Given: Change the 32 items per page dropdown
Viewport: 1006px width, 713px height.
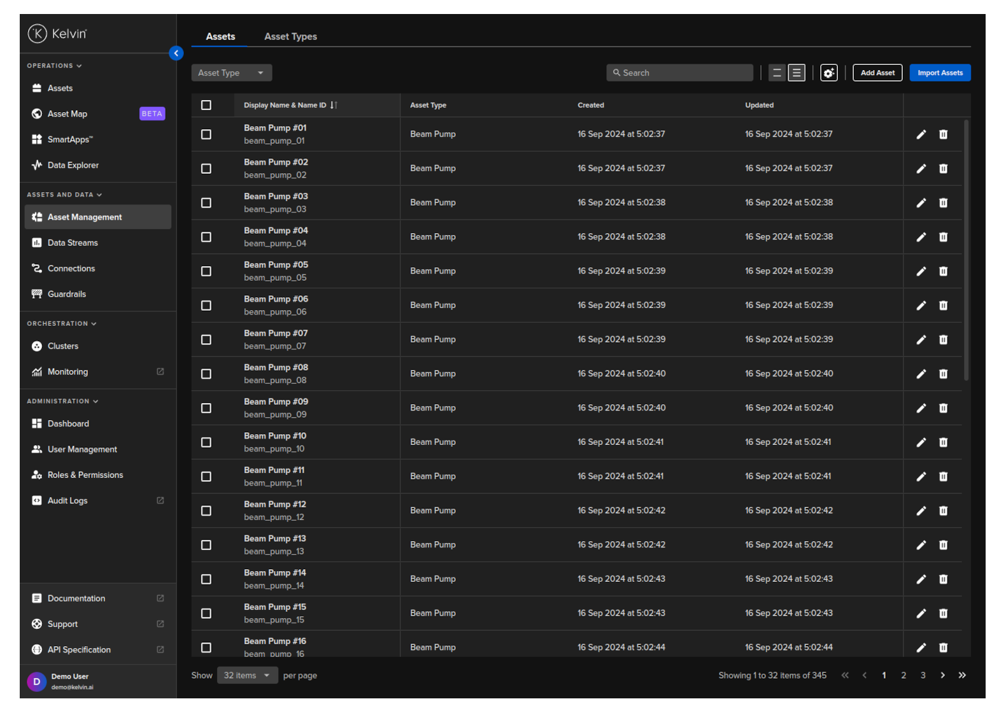Looking at the screenshot, I should pyautogui.click(x=247, y=675).
